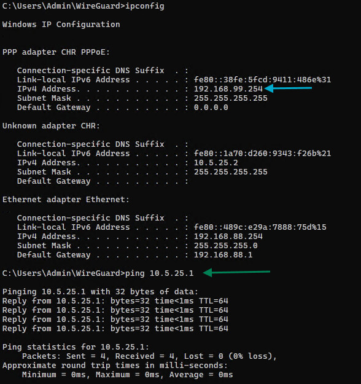
Task: Click the green arrow beside the ping command
Action: pyautogui.click(x=236, y=272)
